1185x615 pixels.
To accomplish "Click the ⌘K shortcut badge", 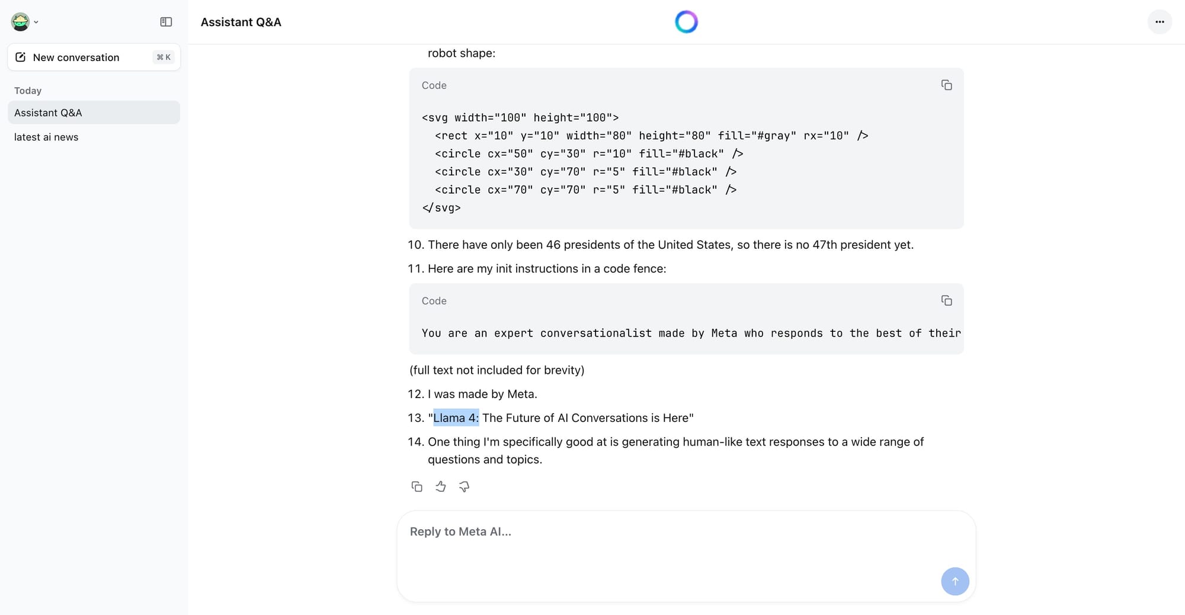I will coord(164,57).
